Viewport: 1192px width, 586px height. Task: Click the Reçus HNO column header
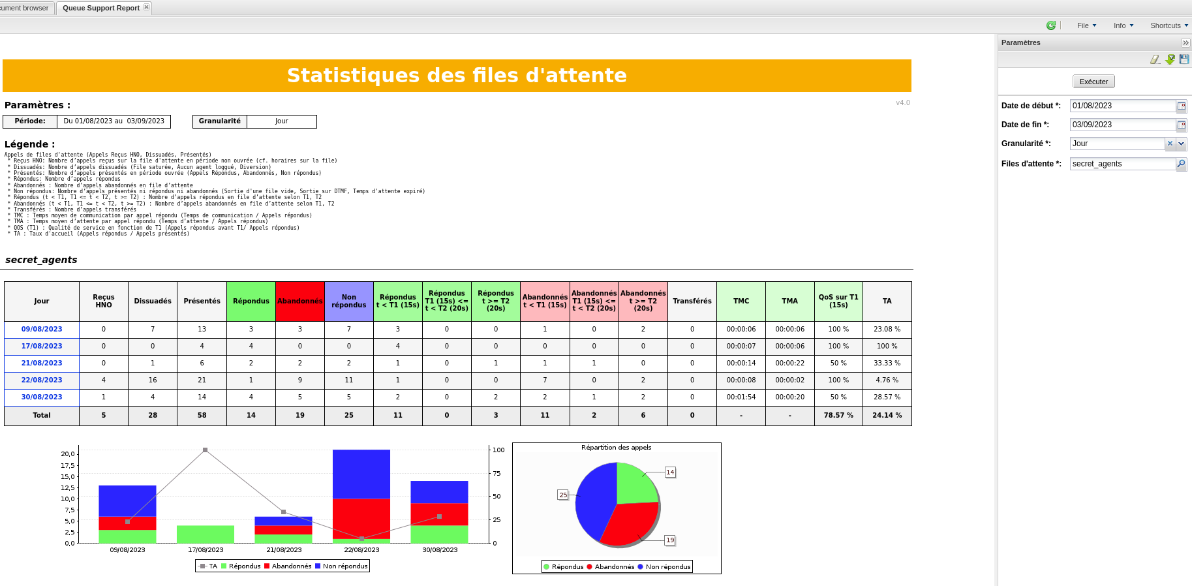(x=104, y=301)
